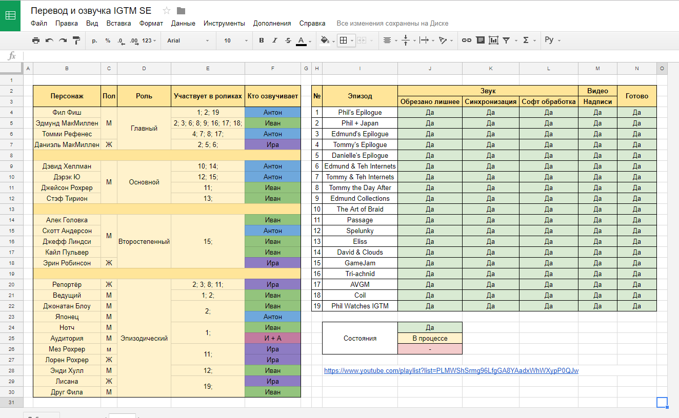679x418 pixels.
Task: Format the cell as currency (р.)
Action: pos(94,40)
